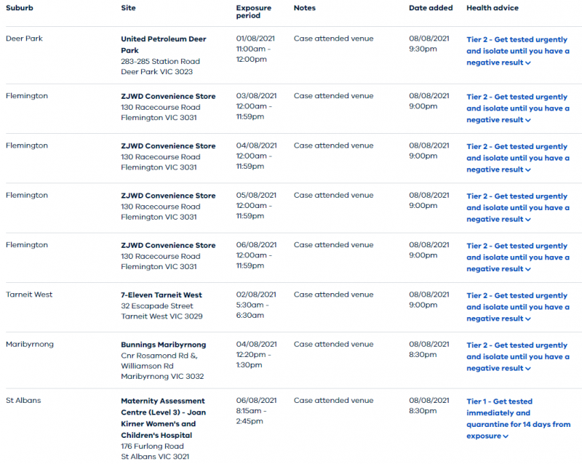Click the St Albans suburb cell
The width and height of the screenshot is (582, 464).
23,401
